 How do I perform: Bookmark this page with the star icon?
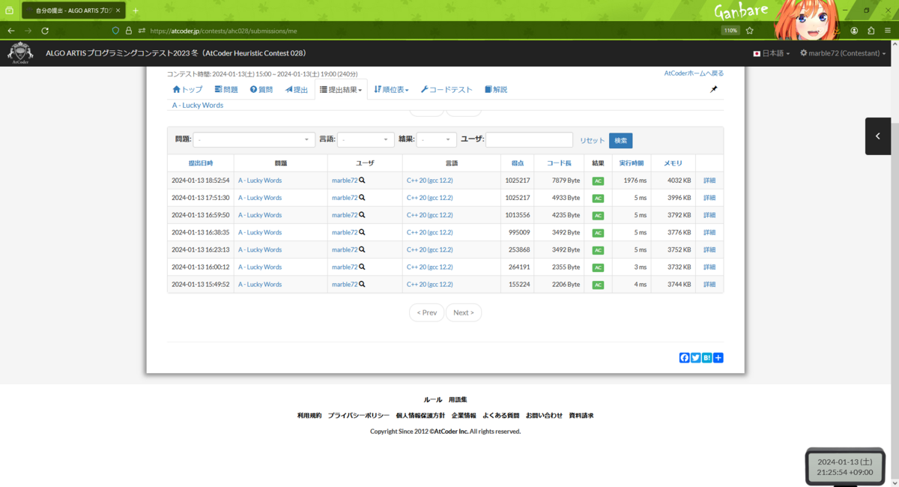coord(749,31)
